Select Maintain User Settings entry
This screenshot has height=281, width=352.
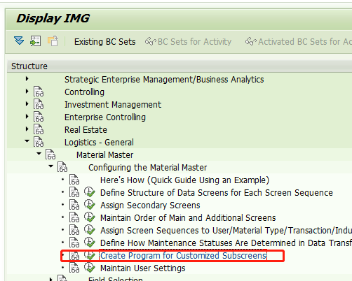[143, 268]
